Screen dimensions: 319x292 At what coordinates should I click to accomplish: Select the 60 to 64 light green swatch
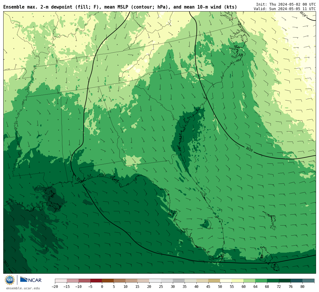[250, 281]
